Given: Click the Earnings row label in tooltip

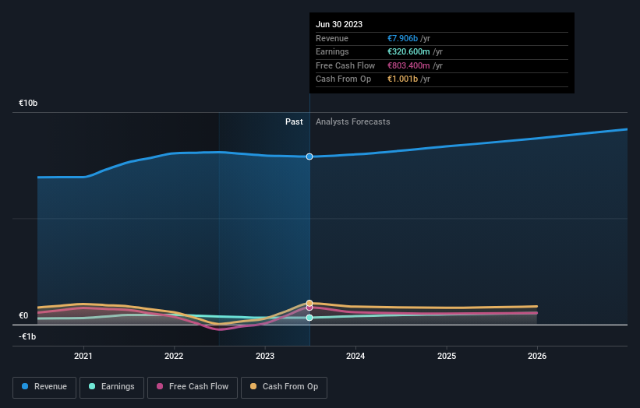Looking at the screenshot, I should pos(332,51).
